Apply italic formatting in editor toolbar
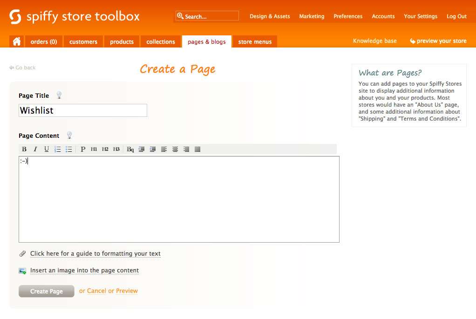 click(x=35, y=149)
